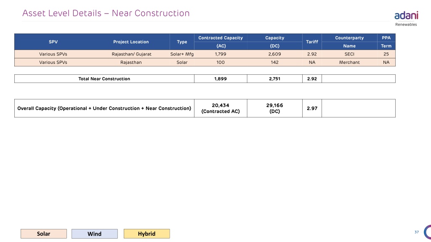
Task: Select Various SPVs in Rajasthan/ Gujarat row
Action: coord(53,54)
